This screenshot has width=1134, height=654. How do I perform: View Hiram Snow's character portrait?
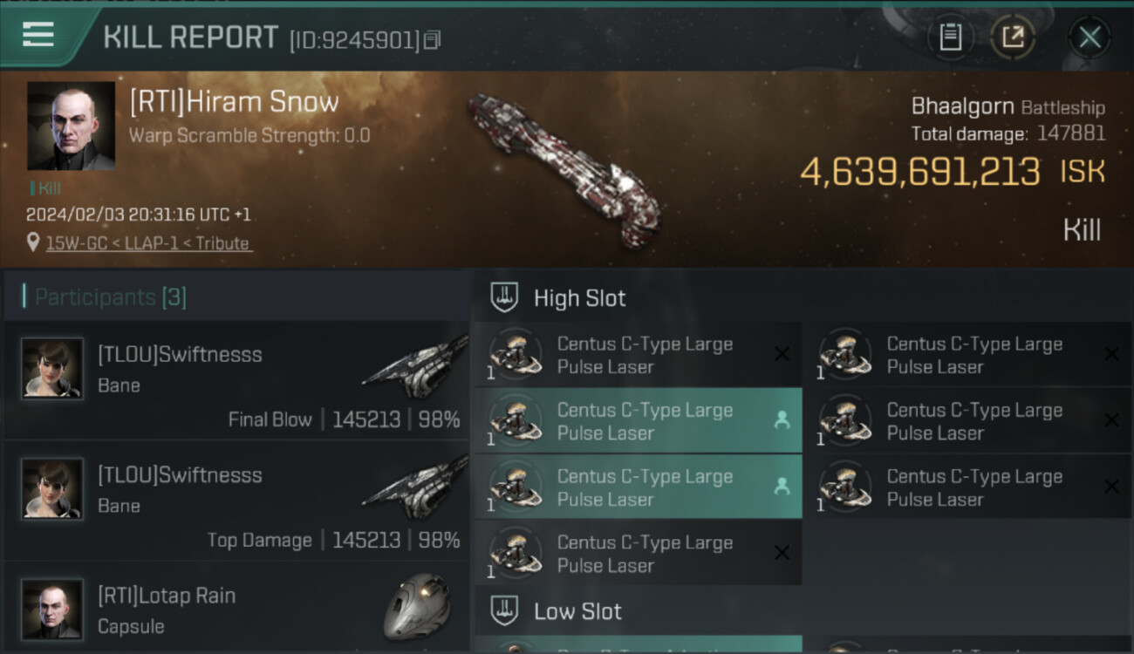point(71,126)
